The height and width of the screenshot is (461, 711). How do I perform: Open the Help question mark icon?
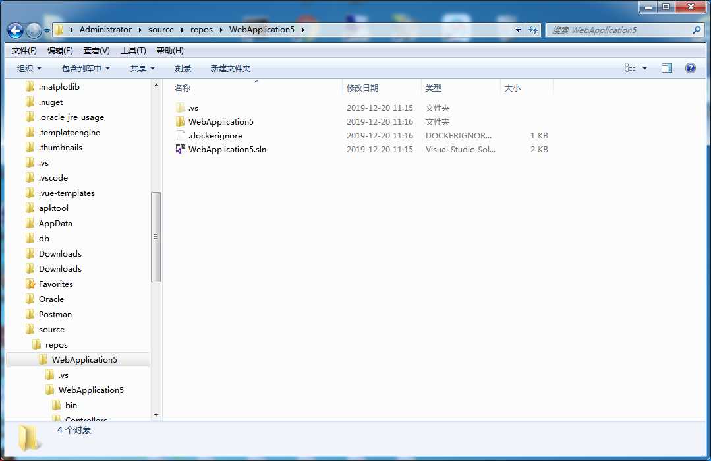[x=690, y=68]
